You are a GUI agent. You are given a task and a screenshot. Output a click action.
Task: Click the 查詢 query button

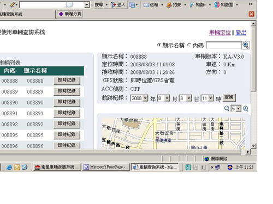click(229, 97)
